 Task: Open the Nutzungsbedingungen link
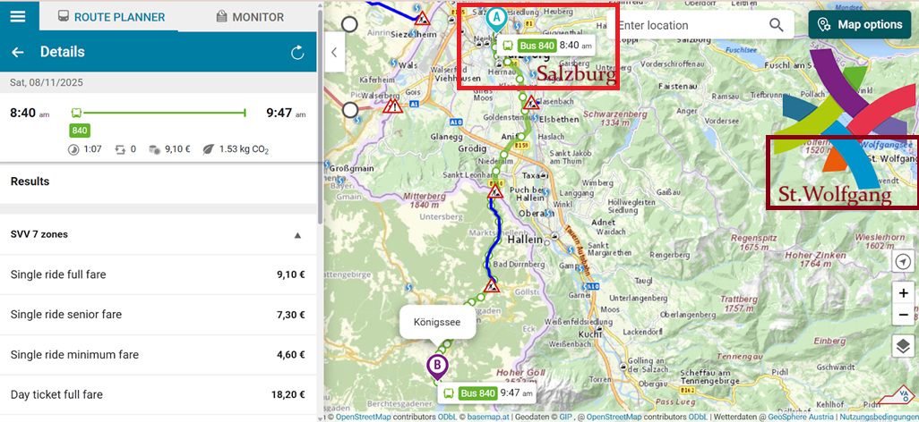[x=879, y=417]
